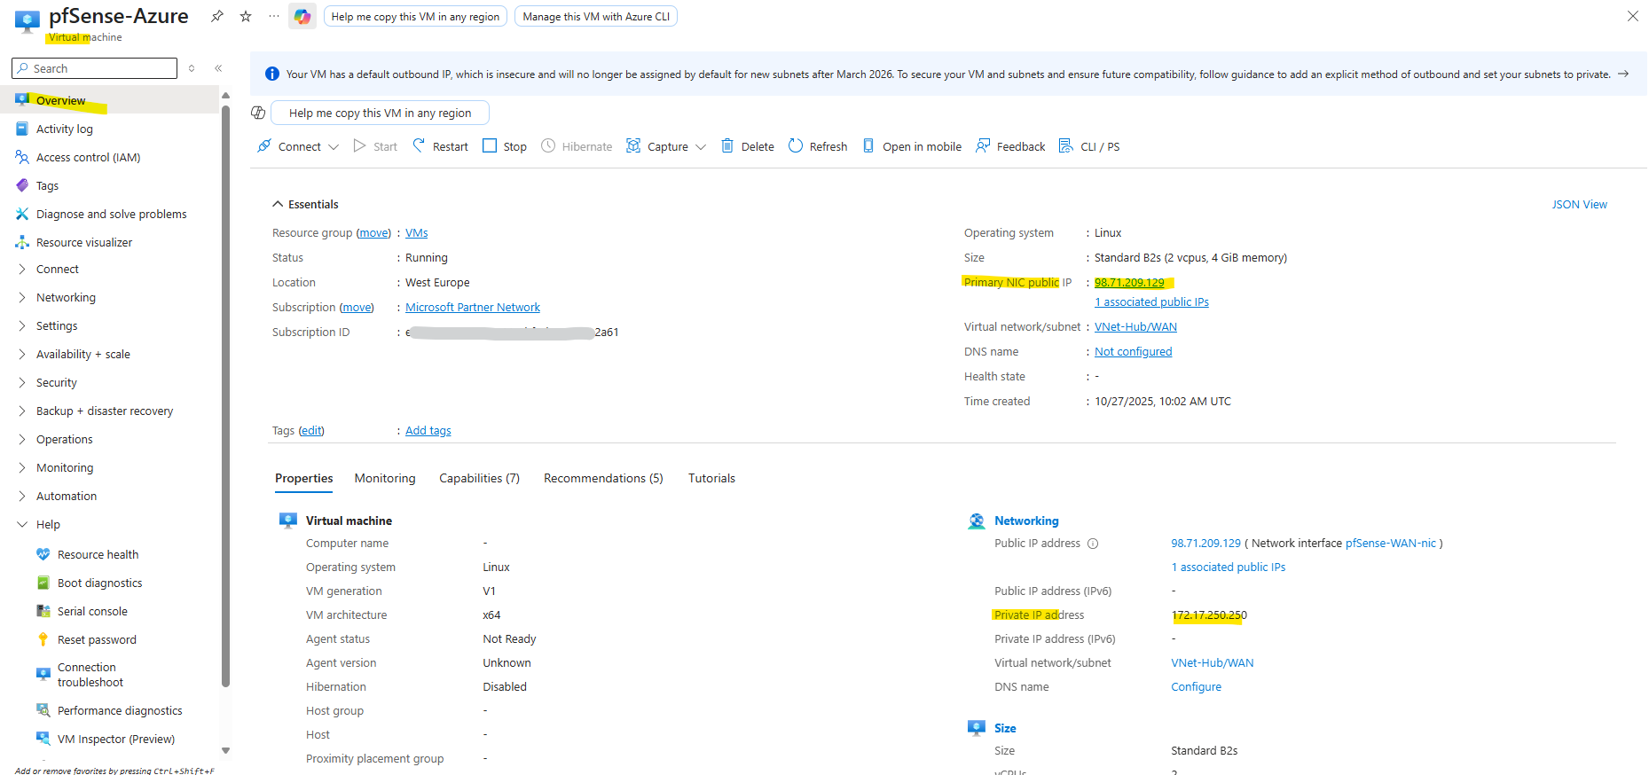This screenshot has height=775, width=1649.
Task: Collapse the Essentials section
Action: click(x=279, y=204)
